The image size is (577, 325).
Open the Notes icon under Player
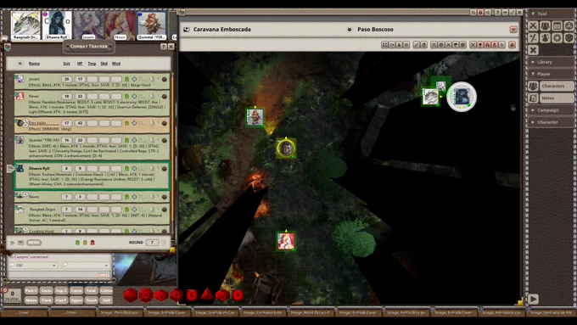click(533, 98)
